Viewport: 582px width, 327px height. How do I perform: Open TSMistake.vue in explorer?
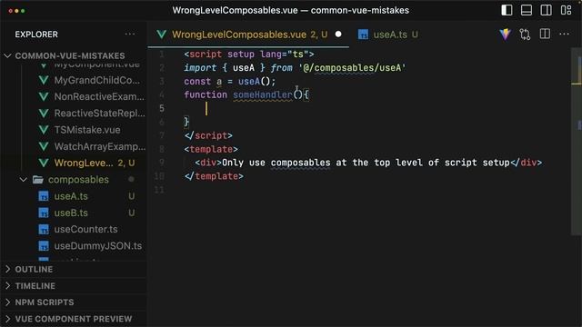click(87, 130)
